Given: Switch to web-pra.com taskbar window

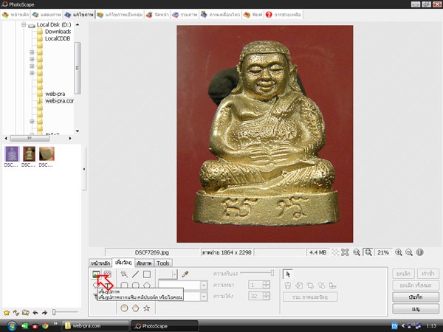Looking at the screenshot, I should 95,326.
